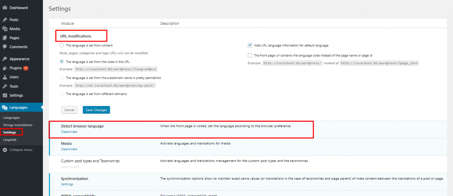Click the 'en.localhost' subdomain example URL
The width and height of the screenshot is (453, 196).
(115, 86)
